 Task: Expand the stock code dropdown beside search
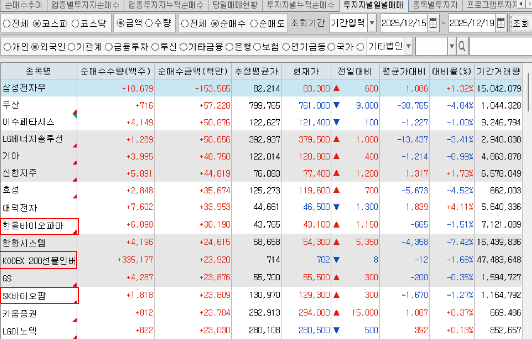pyautogui.click(x=452, y=46)
